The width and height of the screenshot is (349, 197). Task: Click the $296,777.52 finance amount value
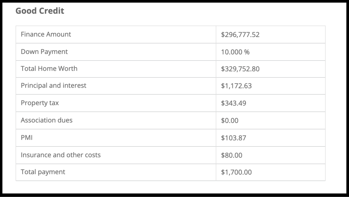pyautogui.click(x=240, y=35)
